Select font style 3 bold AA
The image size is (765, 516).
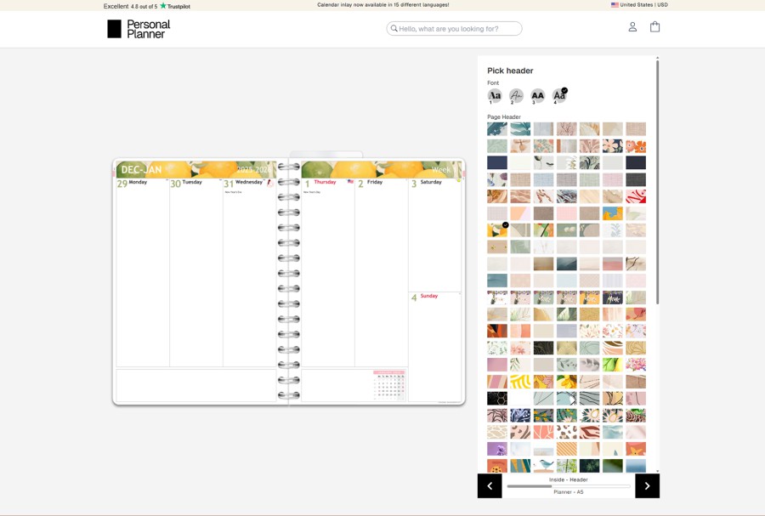[537, 96]
